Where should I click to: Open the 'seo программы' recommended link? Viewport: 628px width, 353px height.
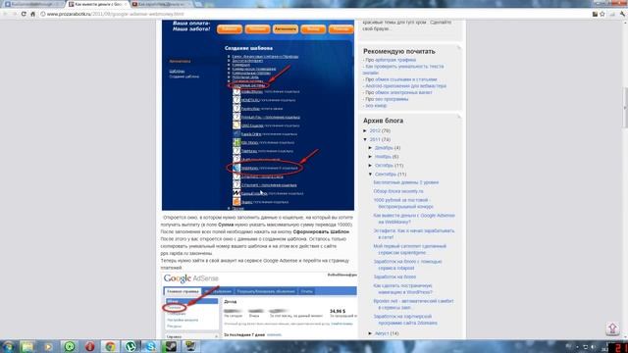(392, 98)
